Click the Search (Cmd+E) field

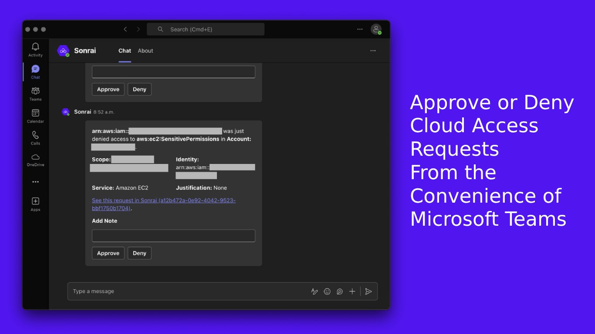pyautogui.click(x=206, y=29)
